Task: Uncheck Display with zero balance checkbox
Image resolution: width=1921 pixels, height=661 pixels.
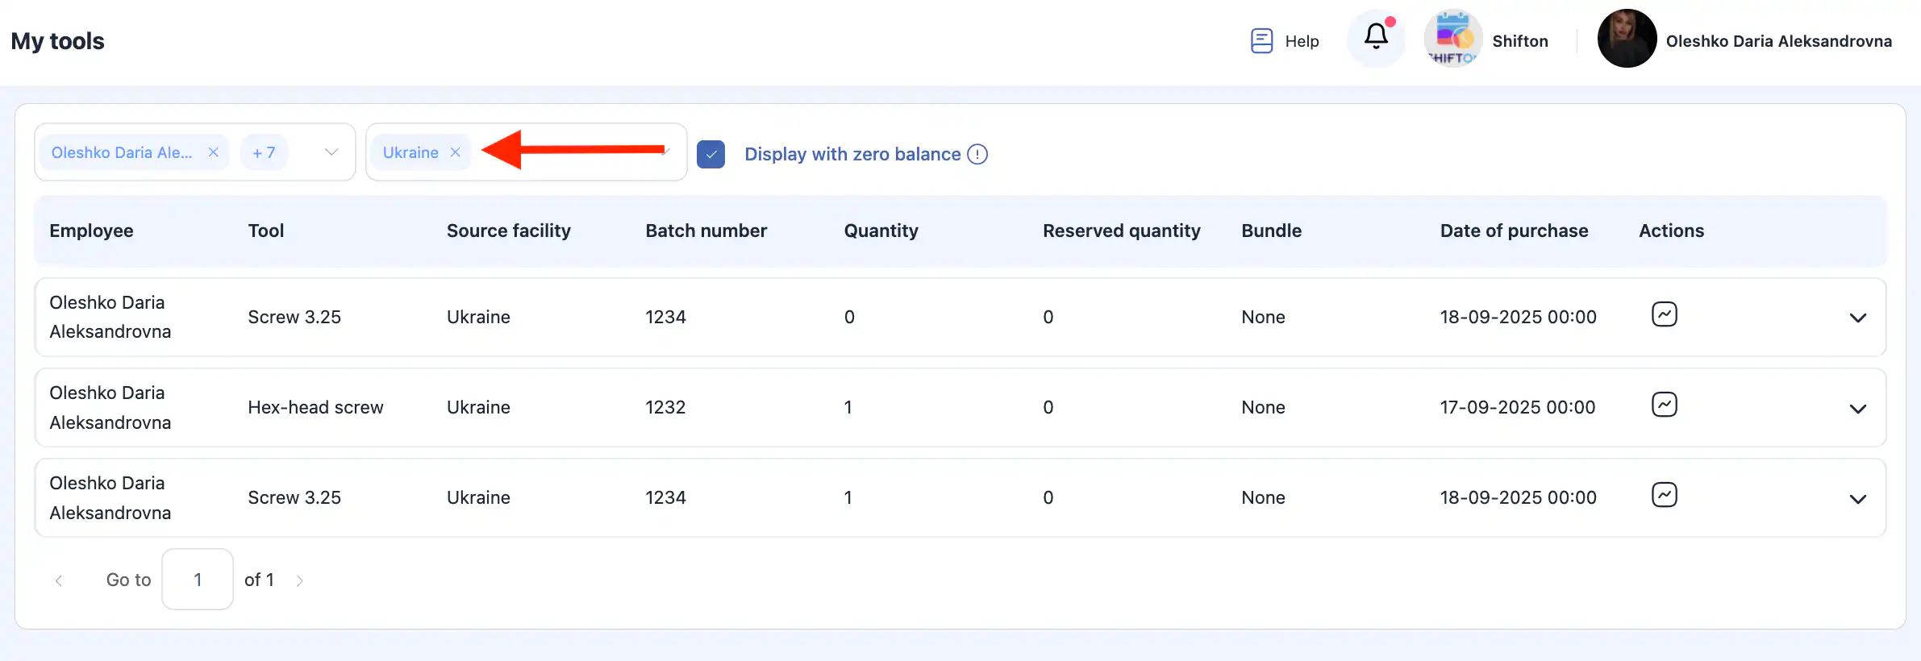Action: 710,154
